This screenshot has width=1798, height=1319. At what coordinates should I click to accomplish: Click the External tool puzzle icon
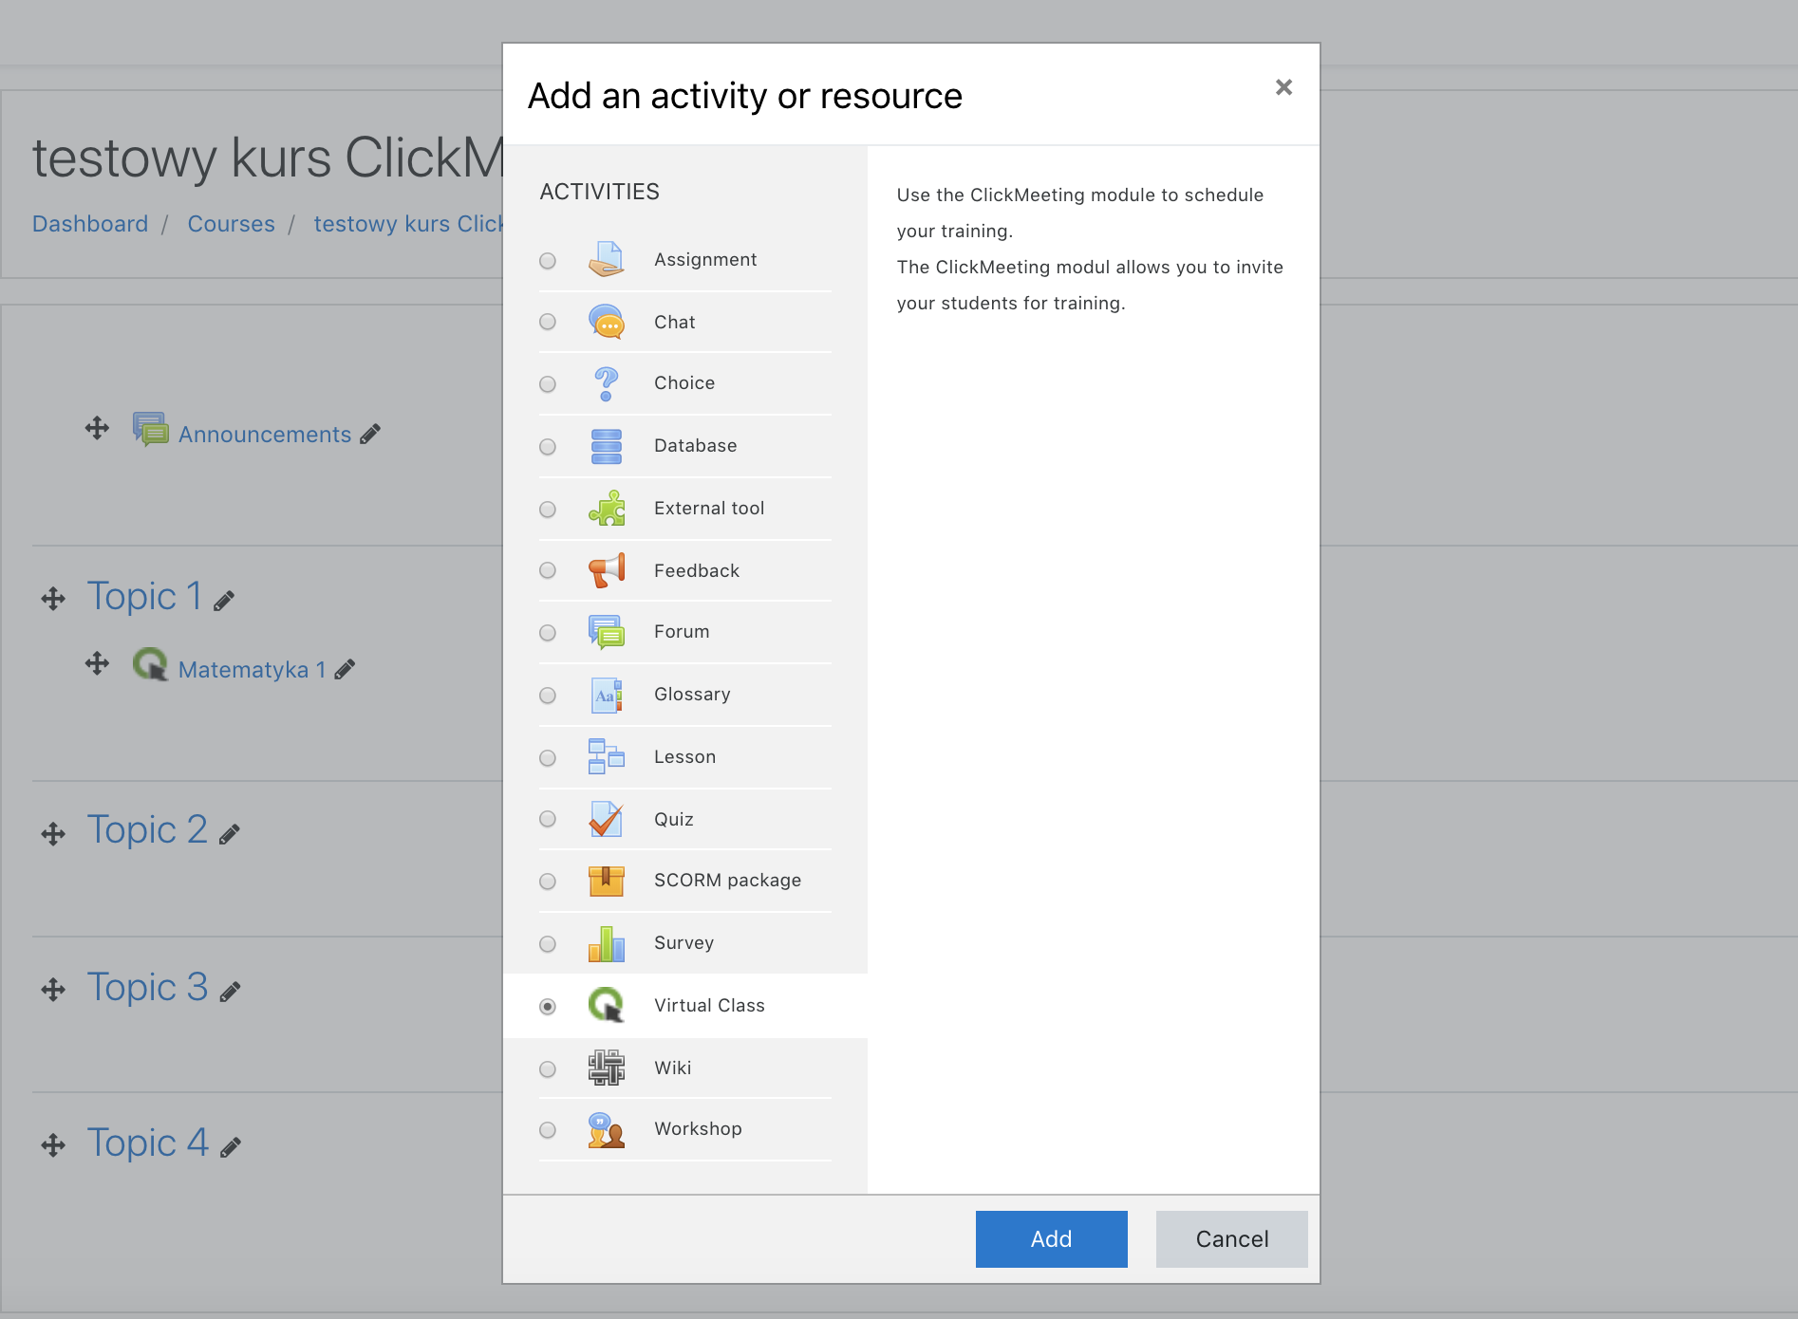point(606,509)
